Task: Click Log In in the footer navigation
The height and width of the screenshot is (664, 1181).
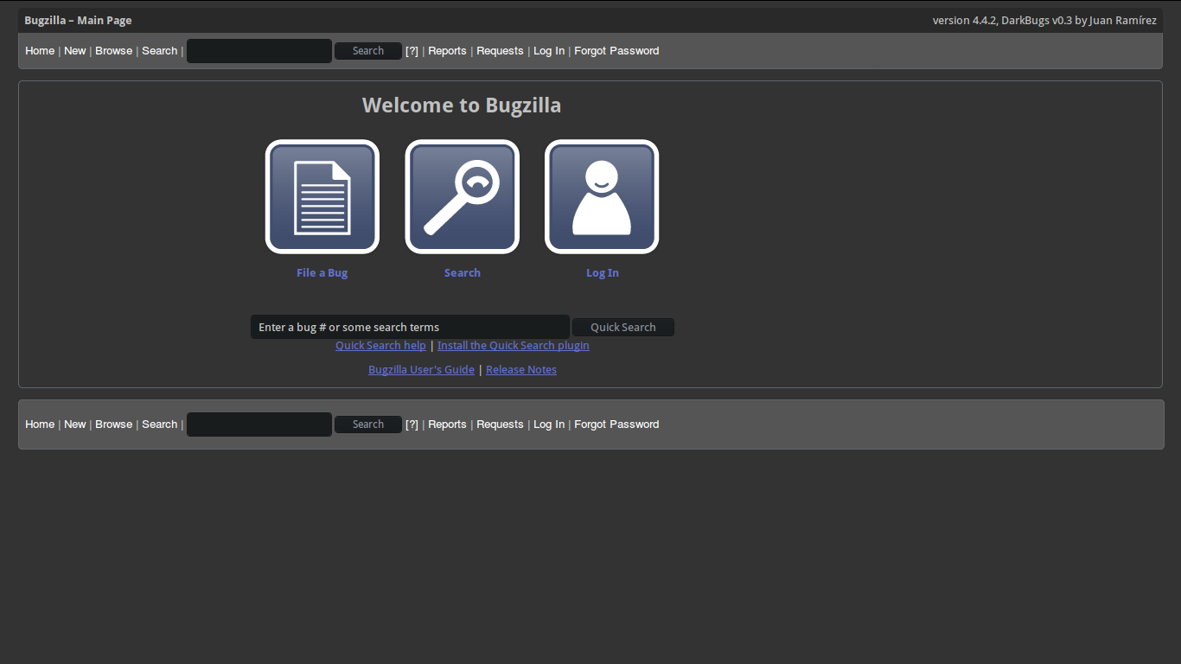Action: 549,425
